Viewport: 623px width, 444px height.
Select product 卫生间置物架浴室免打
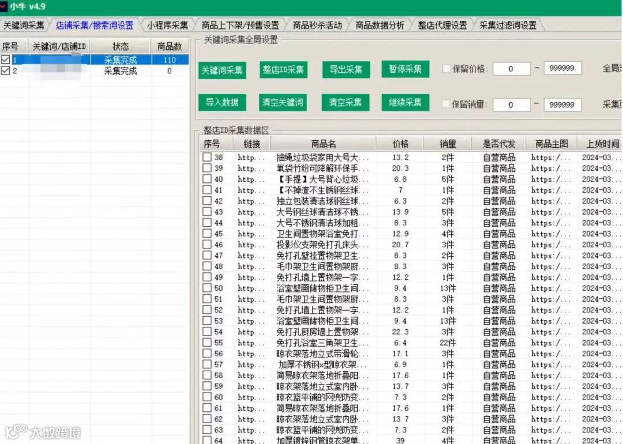322,234
